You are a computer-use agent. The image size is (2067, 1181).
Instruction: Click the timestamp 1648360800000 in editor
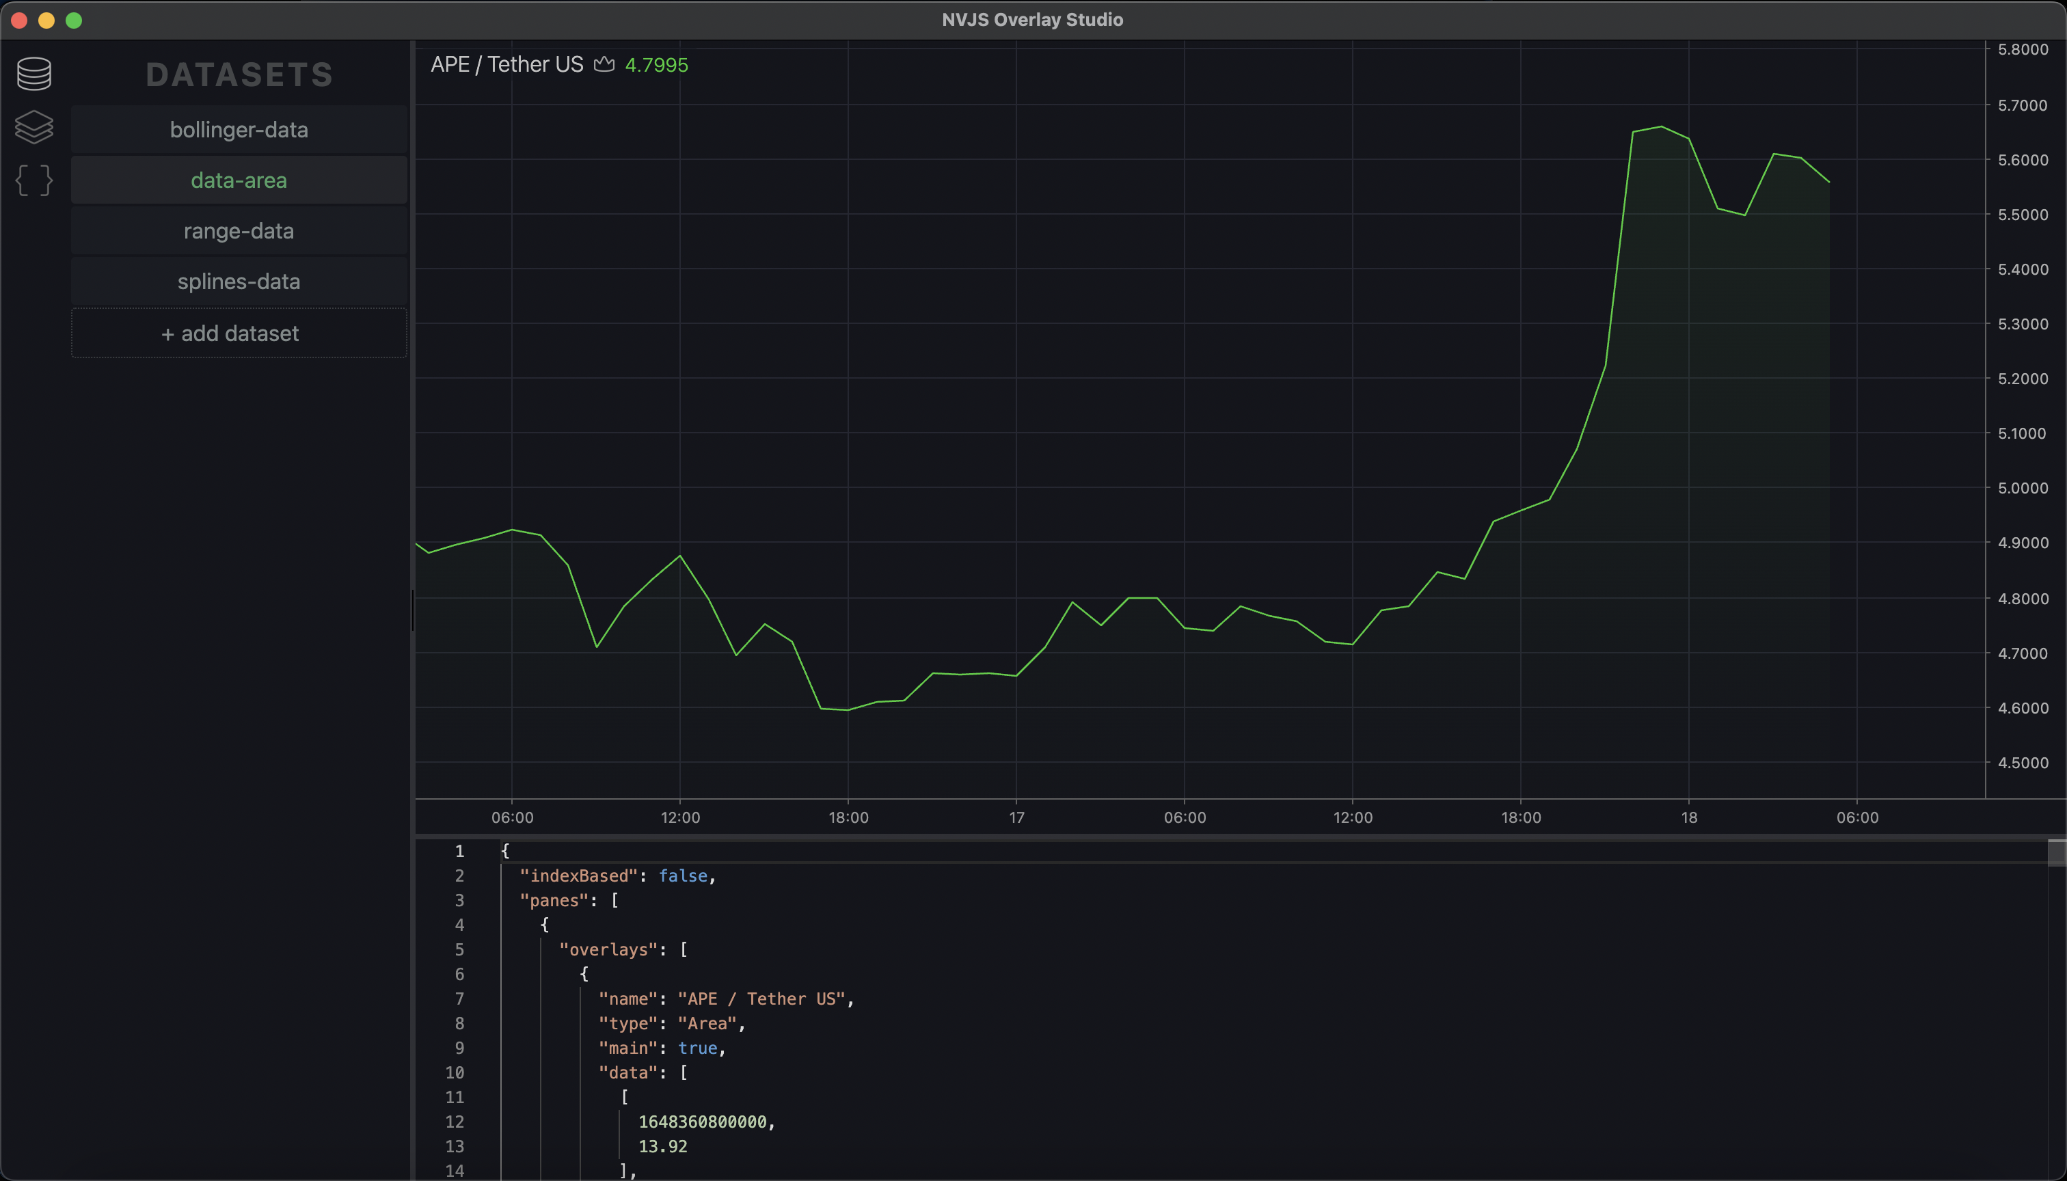703,1122
